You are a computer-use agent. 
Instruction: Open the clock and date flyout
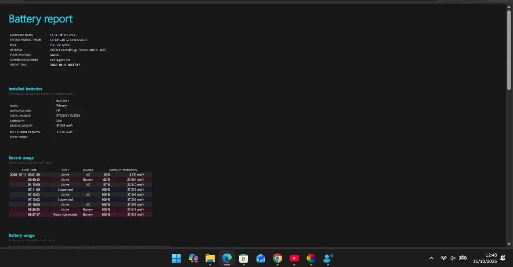(x=485, y=258)
